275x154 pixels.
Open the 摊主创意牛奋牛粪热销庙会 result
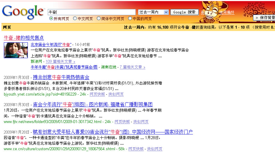tap(61, 77)
